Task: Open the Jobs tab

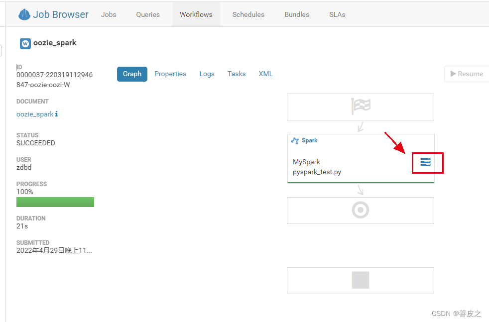Action: (x=109, y=14)
